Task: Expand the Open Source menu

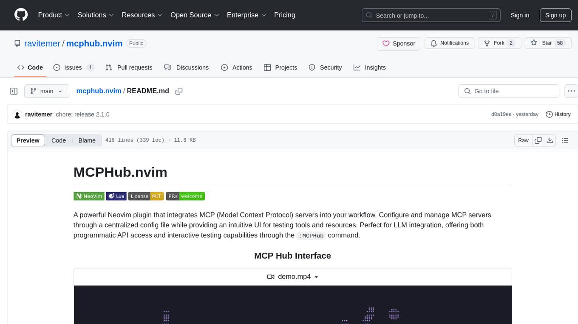Action: coord(195,15)
